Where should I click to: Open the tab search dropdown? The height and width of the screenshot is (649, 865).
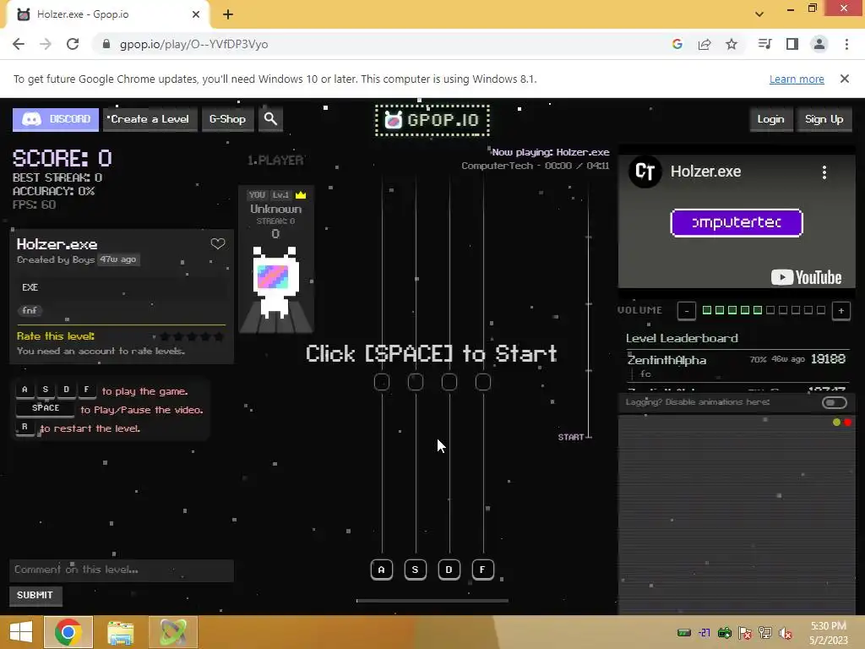[x=759, y=14]
